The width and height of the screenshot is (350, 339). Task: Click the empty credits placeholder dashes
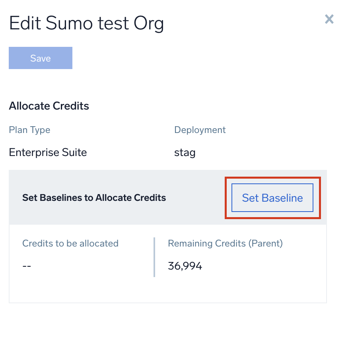click(27, 266)
